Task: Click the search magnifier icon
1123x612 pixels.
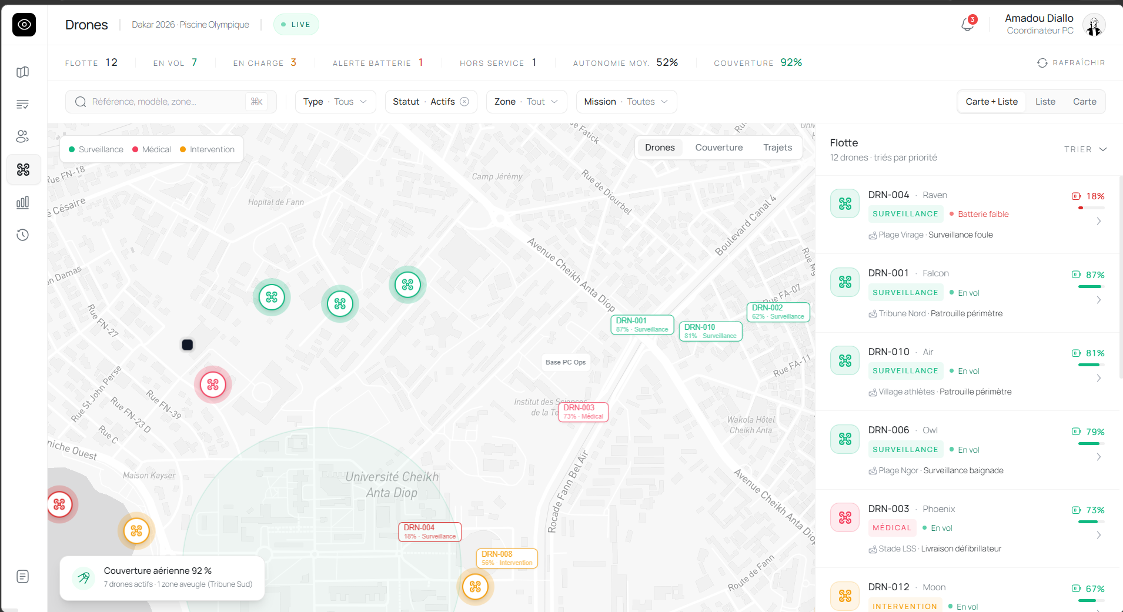Action: coord(81,102)
